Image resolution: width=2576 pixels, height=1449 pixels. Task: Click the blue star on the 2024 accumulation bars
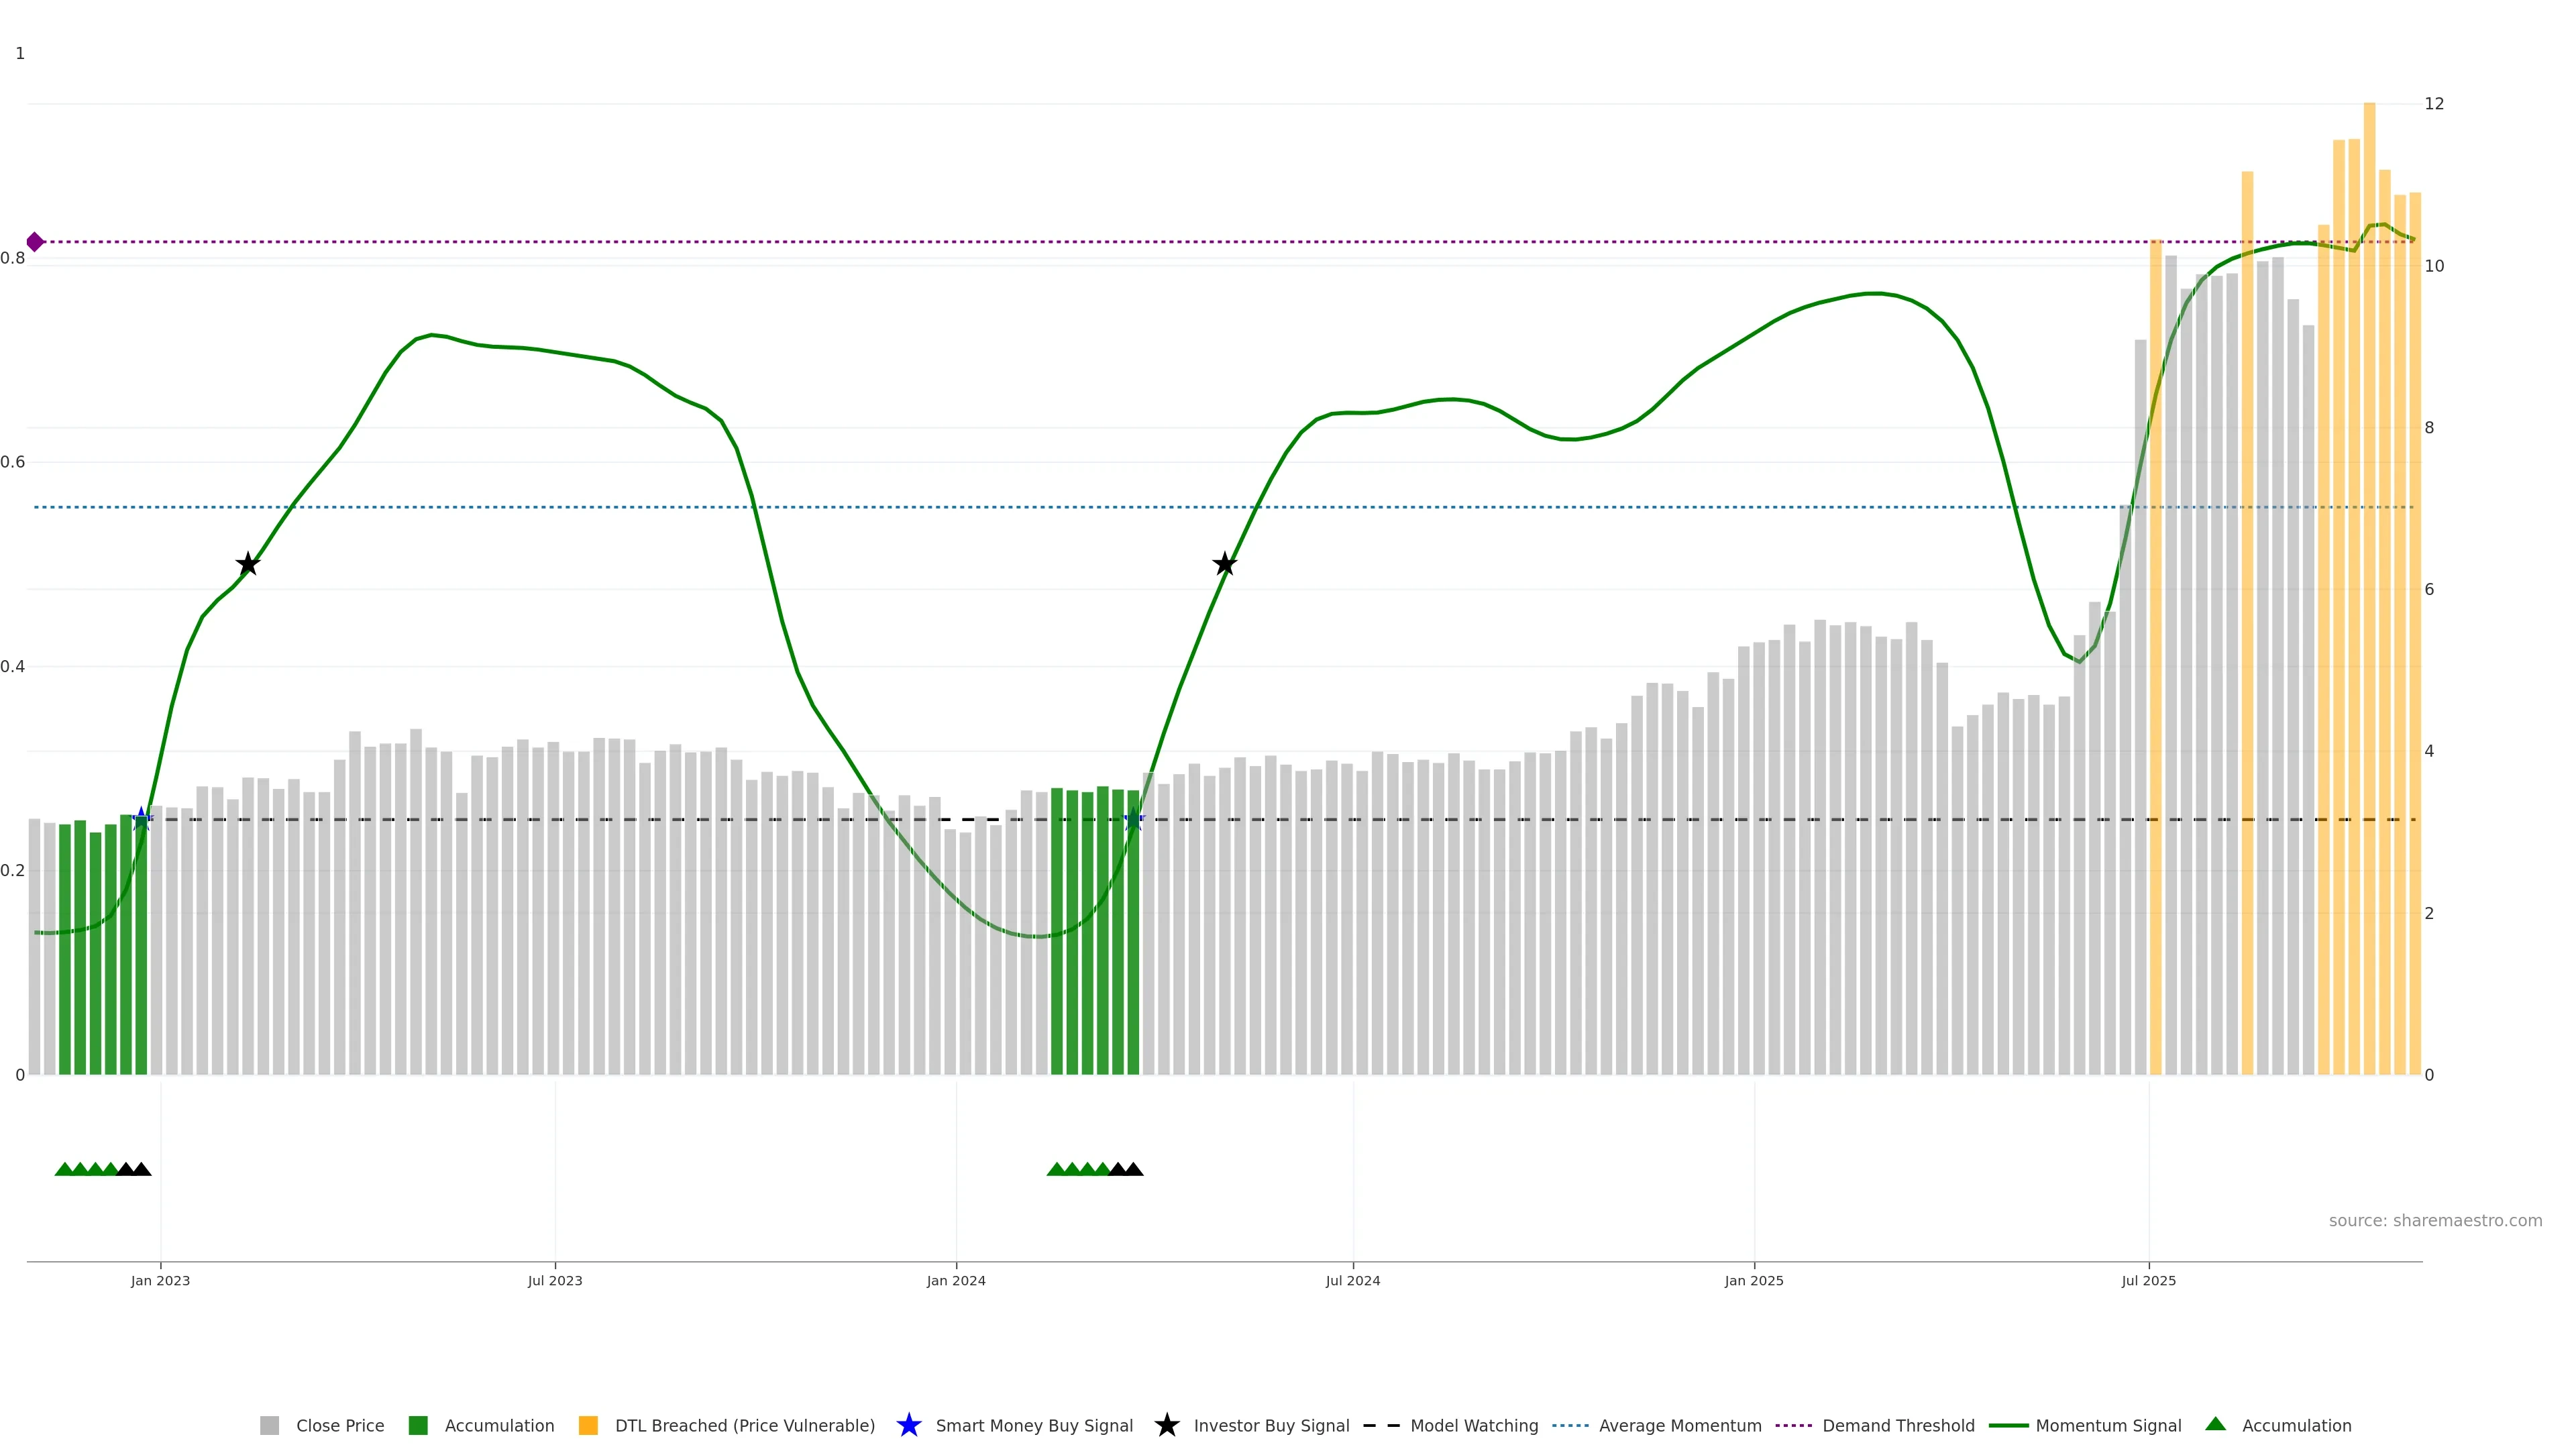coord(1133,820)
